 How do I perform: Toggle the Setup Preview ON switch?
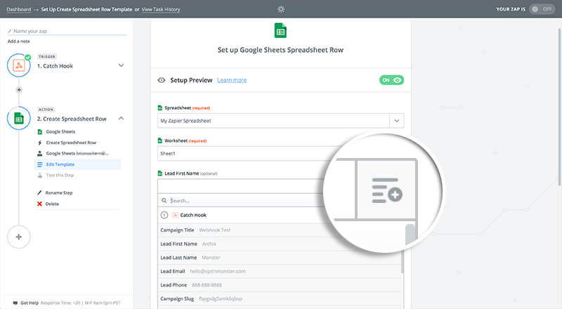391,80
